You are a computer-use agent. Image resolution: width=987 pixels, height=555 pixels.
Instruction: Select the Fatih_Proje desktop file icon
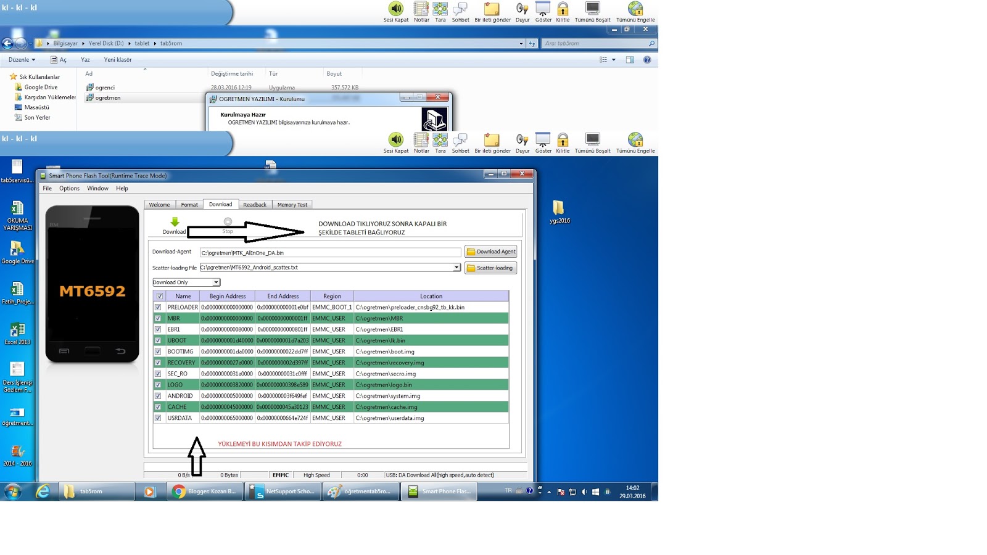(17, 294)
